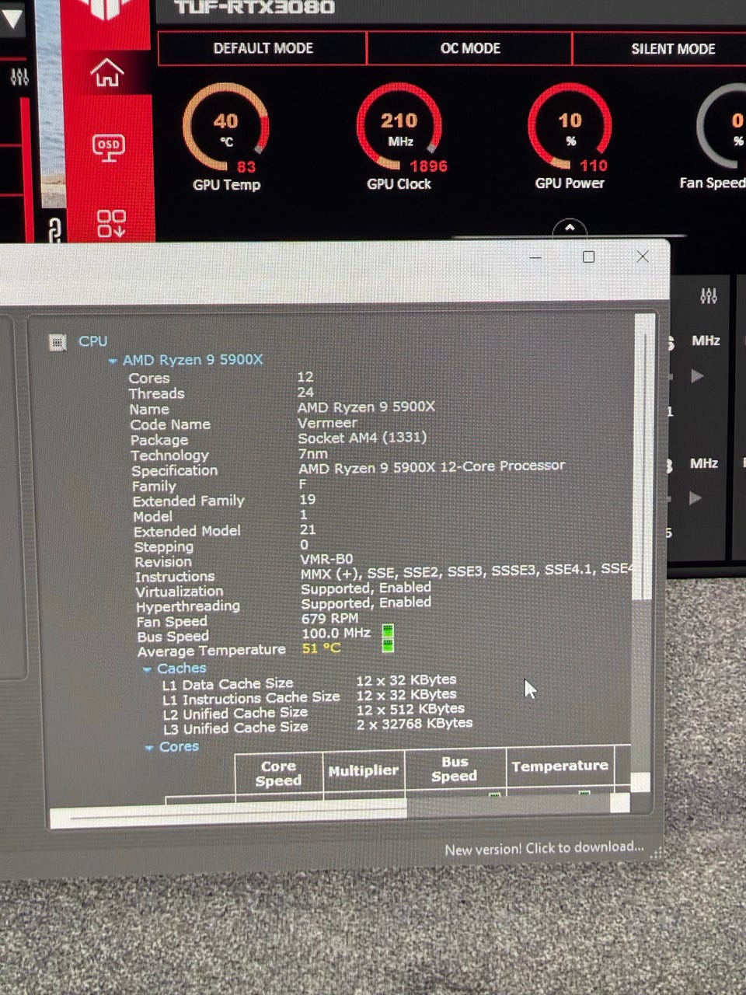
Task: Collapse the AMD Ryzen 9 5900X node
Action: pos(113,361)
